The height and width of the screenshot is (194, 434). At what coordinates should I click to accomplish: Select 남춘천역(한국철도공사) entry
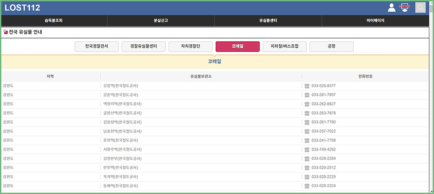122,131
